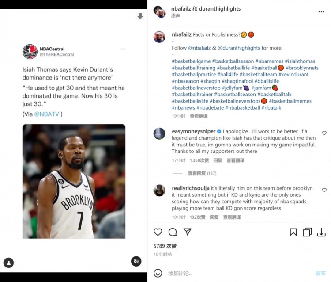Click gray download arrow above tweet image
331x282 pixels.
[140, 16]
